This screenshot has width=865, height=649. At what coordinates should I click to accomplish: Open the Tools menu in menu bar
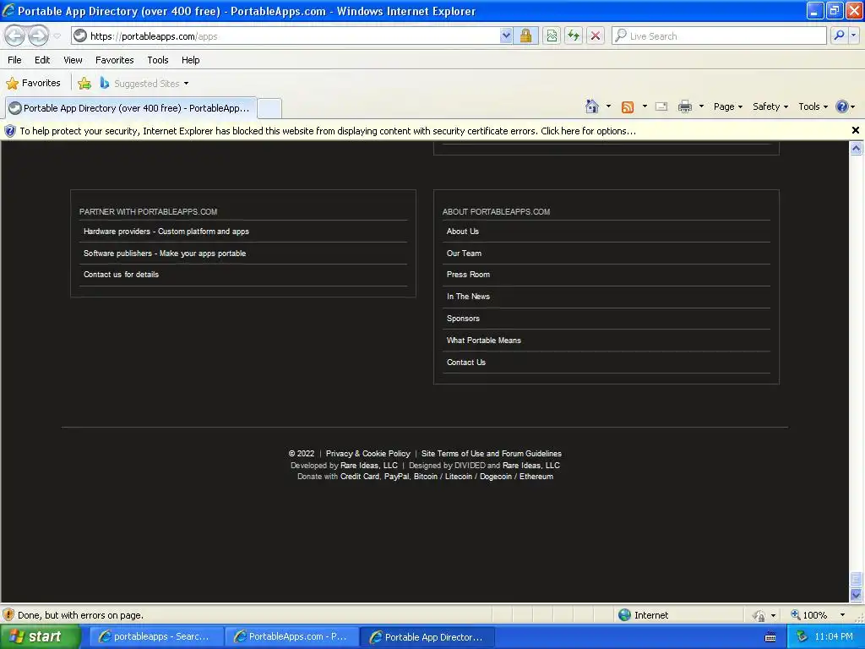[158, 60]
